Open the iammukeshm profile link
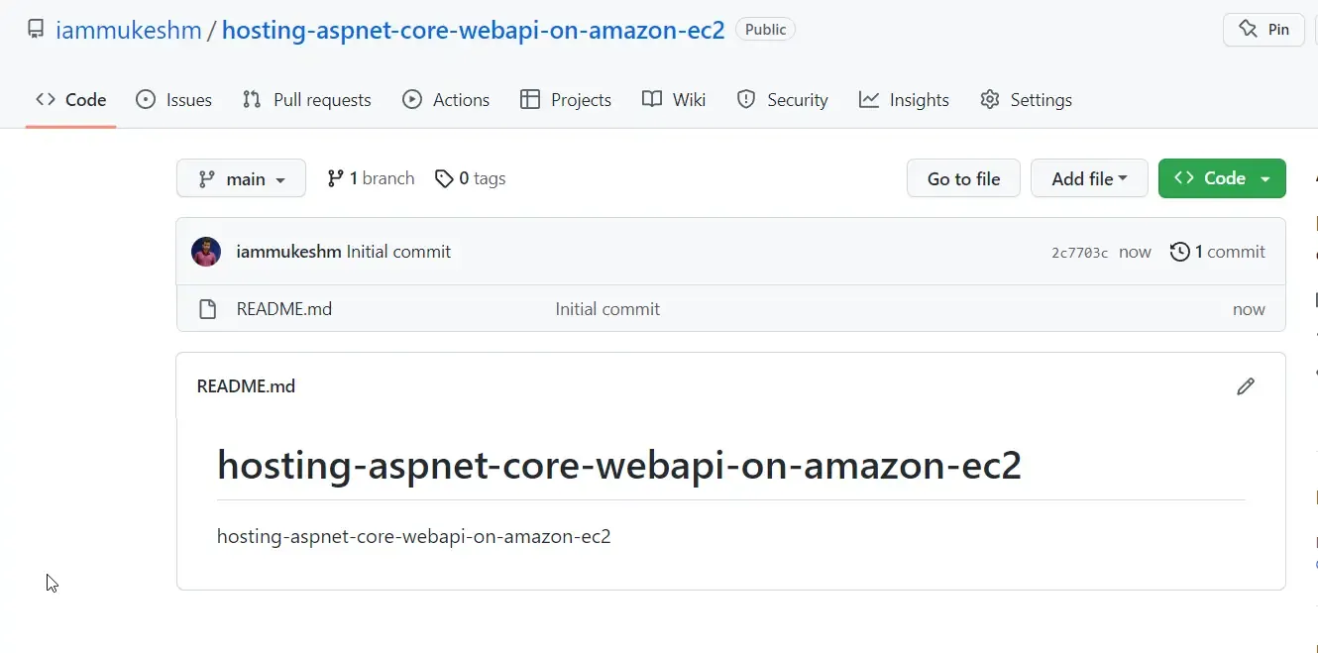This screenshot has height=653, width=1318. click(129, 30)
